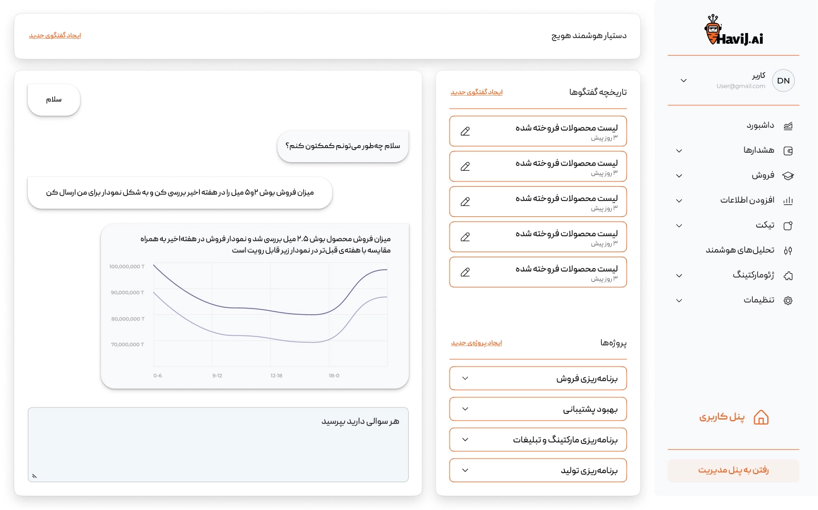The image size is (818, 510).
Task: Click the dashboard (داشبورد) chart icon in sidebar
Action: tap(788, 126)
